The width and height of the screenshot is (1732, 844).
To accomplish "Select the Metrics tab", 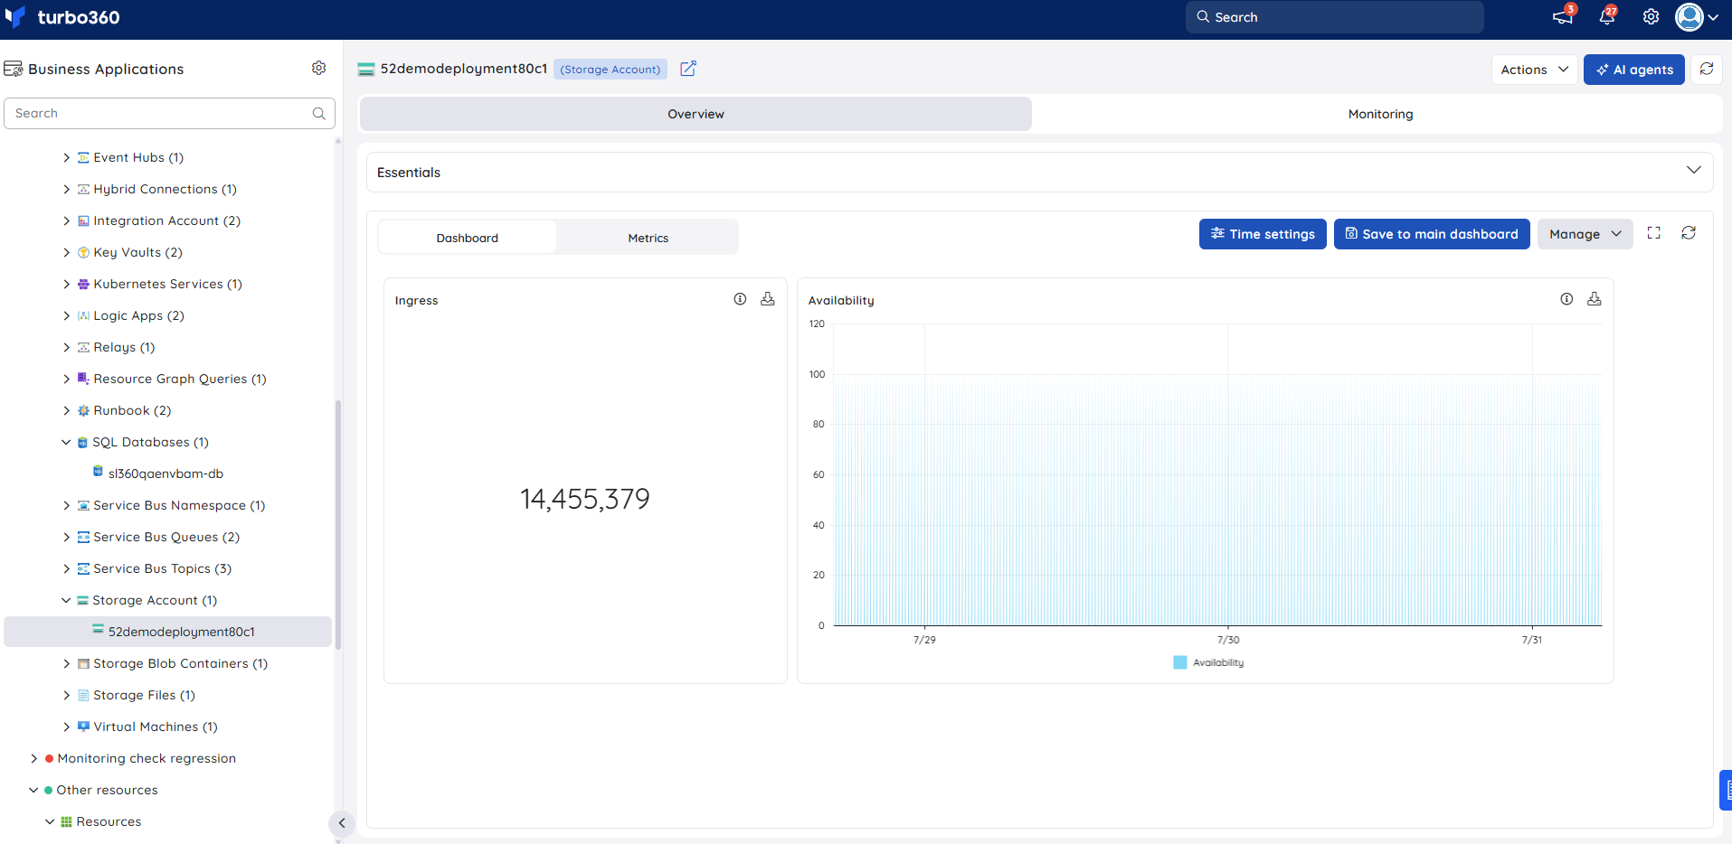I will coord(648,238).
